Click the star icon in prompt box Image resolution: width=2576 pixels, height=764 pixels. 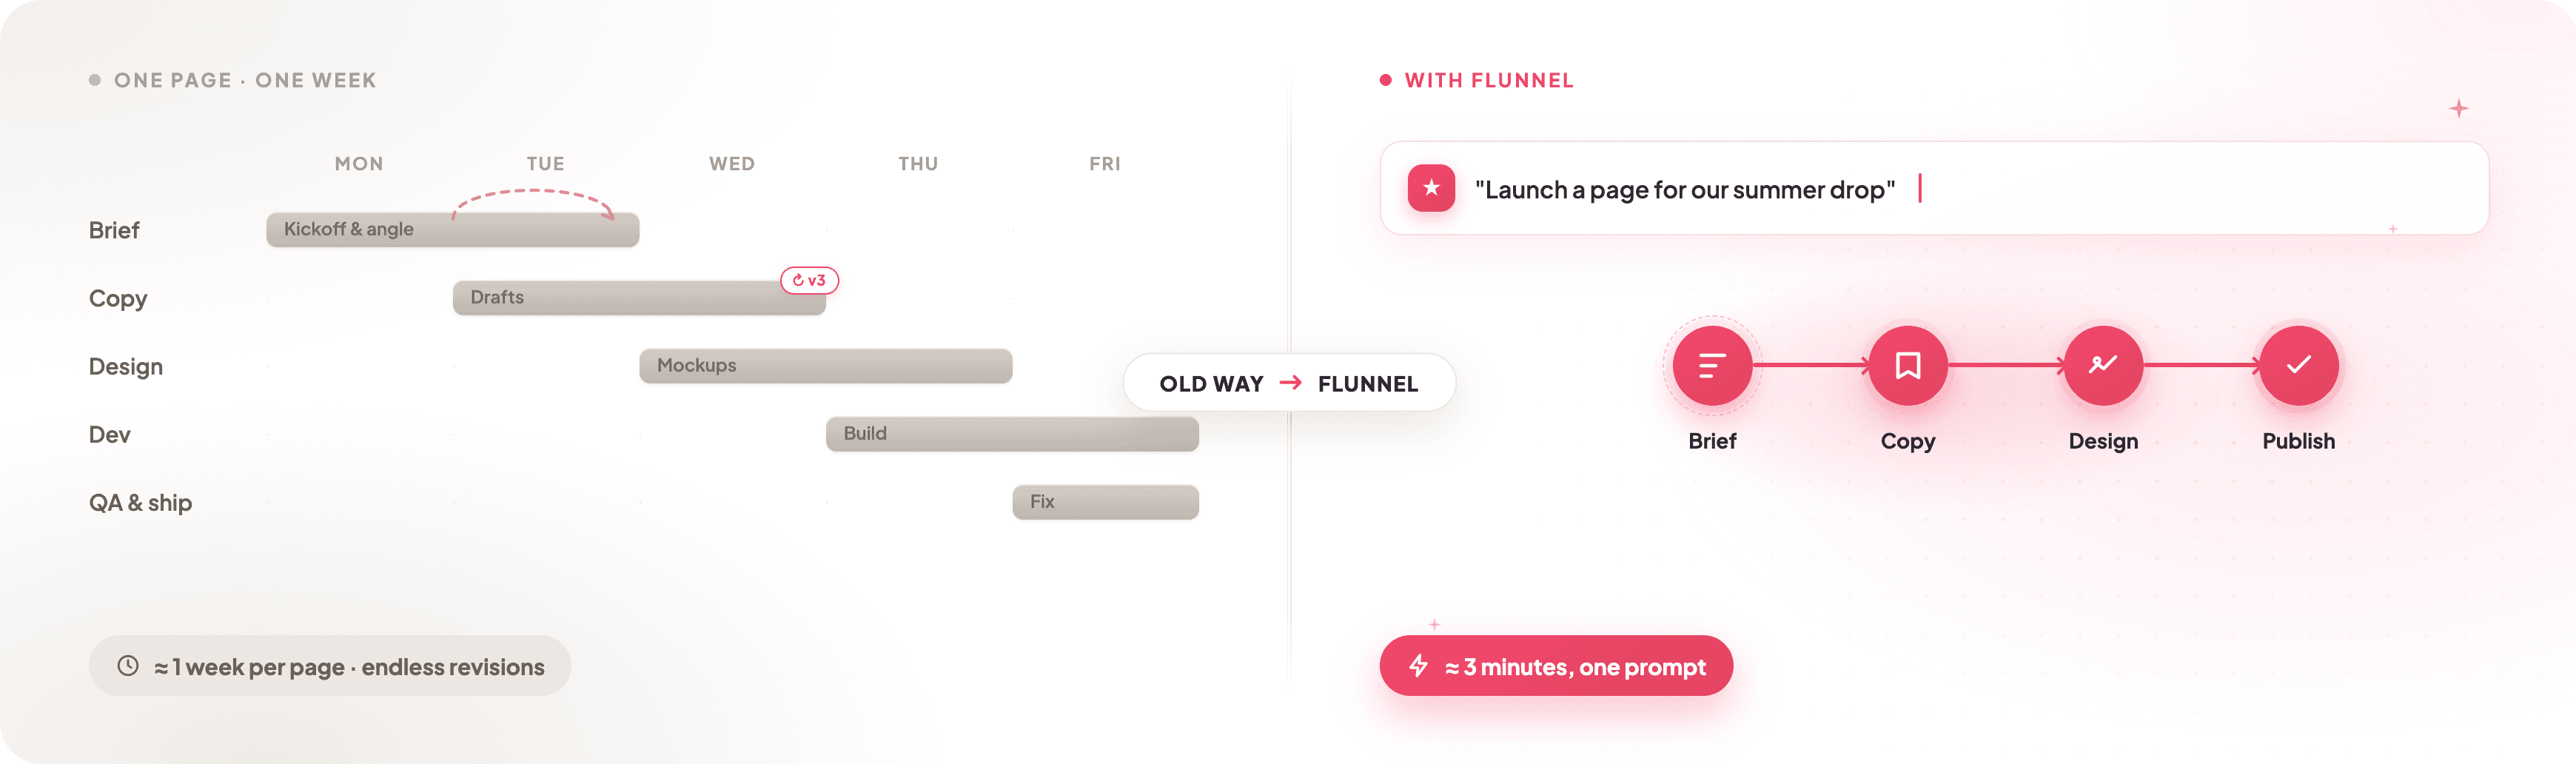[1431, 188]
